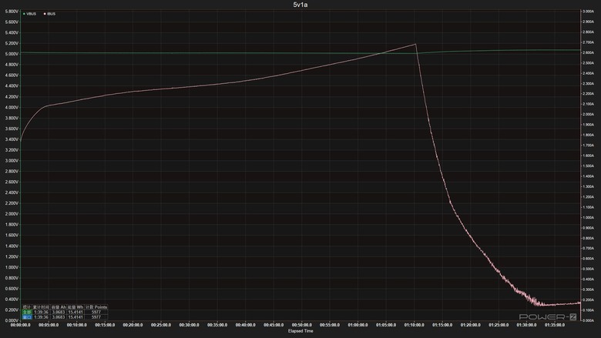This screenshot has width=601, height=338.
Task: Click the chart title 5v1a
Action: (x=300, y=5)
